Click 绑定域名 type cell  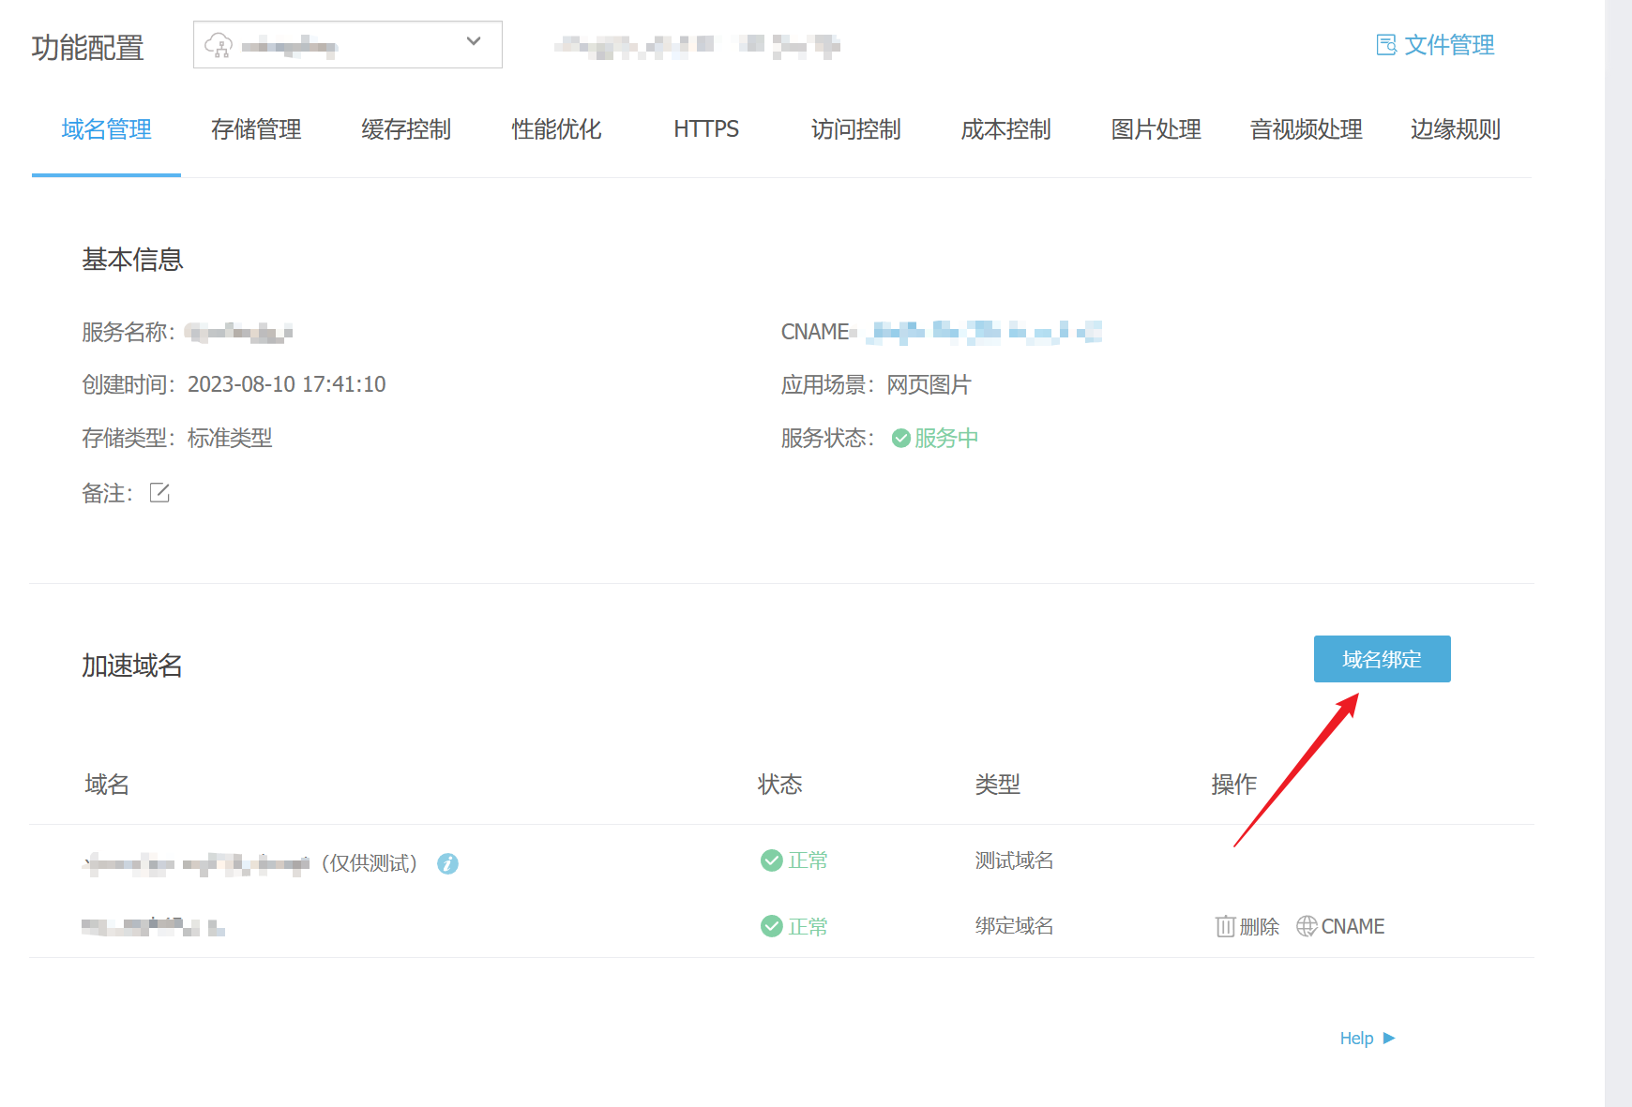click(1014, 926)
